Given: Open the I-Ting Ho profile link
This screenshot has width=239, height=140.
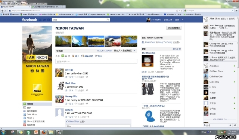Looking at the screenshot, I should click(x=153, y=19).
